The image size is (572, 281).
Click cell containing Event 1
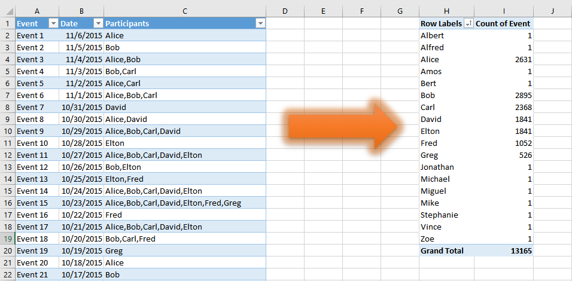tap(37, 36)
